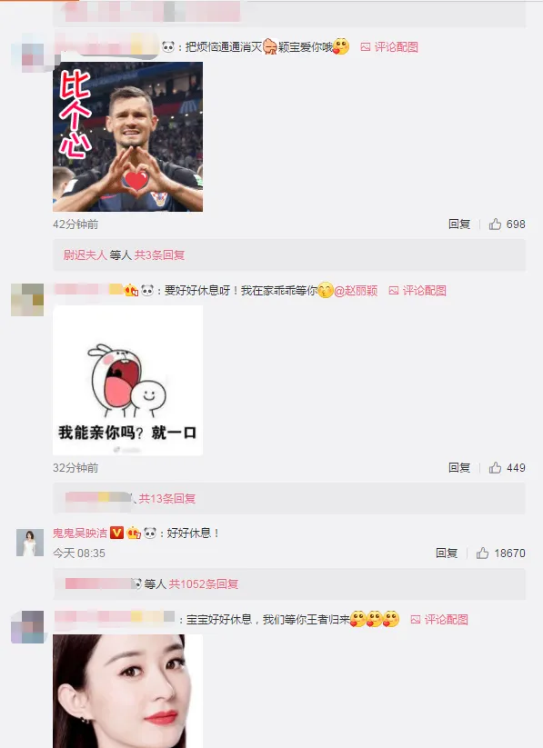View the woman portrait comment image
The width and height of the screenshot is (543, 748).
click(x=127, y=692)
